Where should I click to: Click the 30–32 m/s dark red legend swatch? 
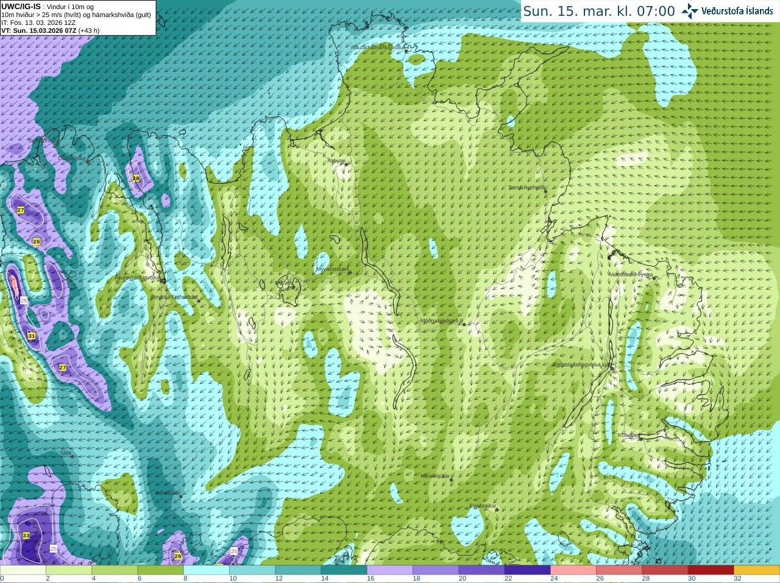click(x=711, y=570)
